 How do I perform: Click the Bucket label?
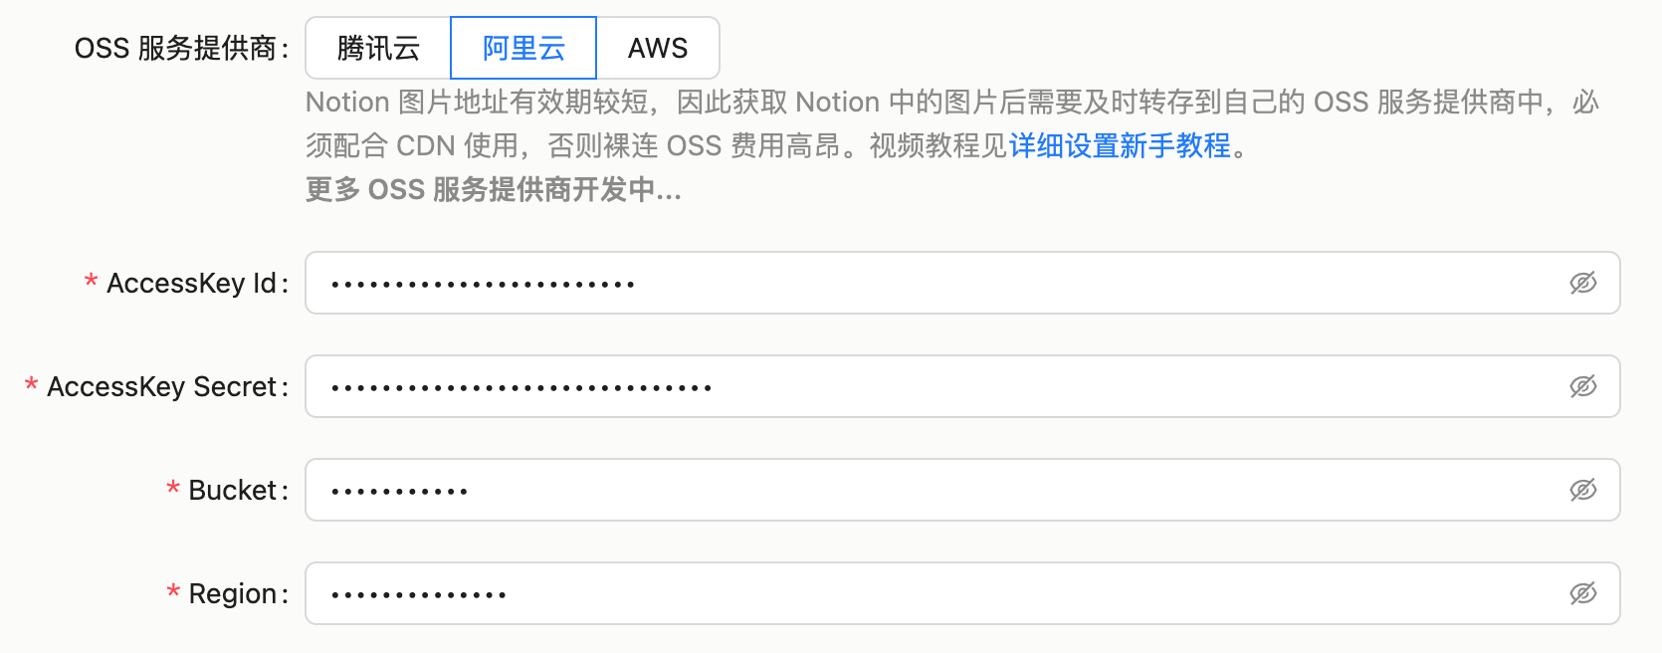[x=232, y=490]
